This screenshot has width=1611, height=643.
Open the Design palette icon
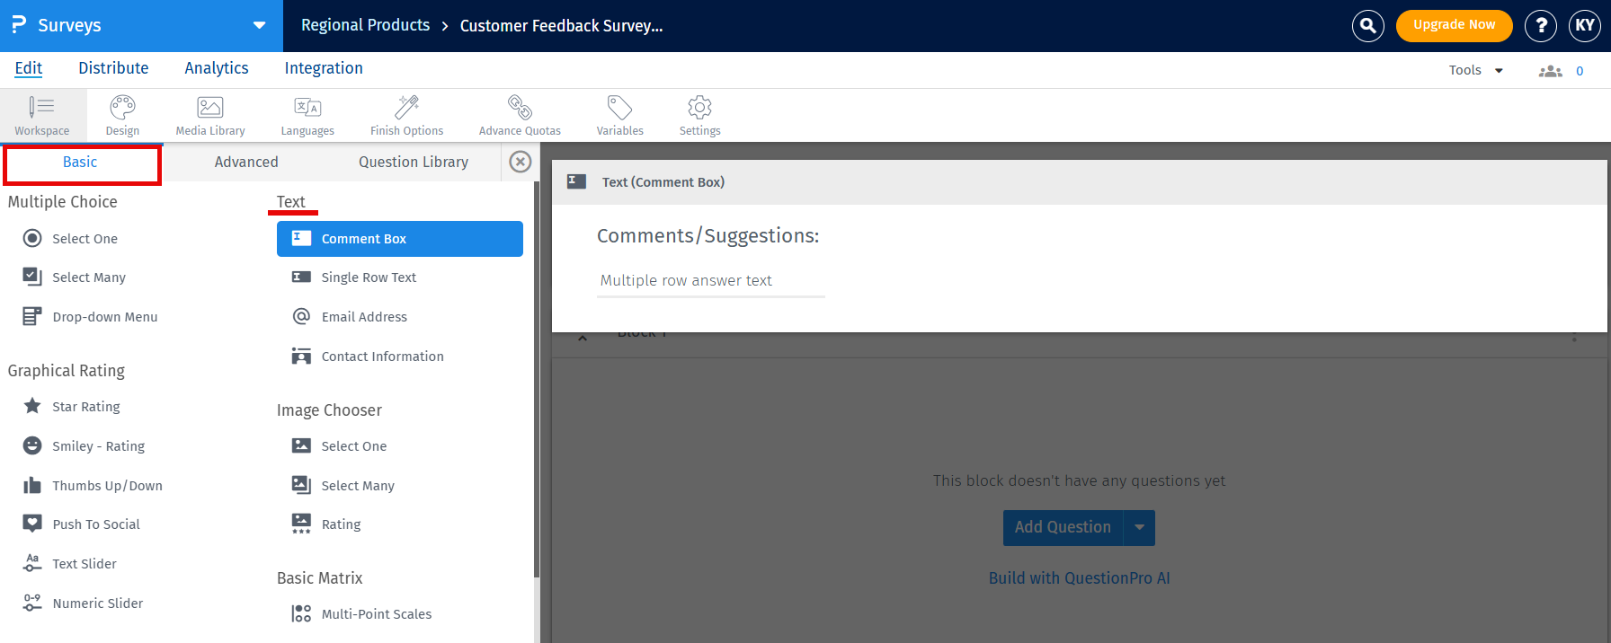(122, 115)
